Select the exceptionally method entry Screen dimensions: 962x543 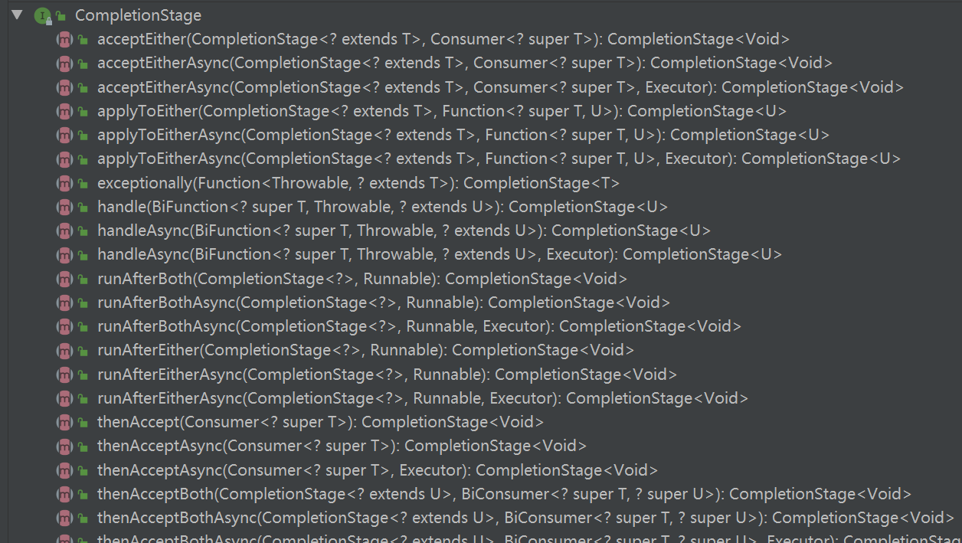(x=358, y=183)
